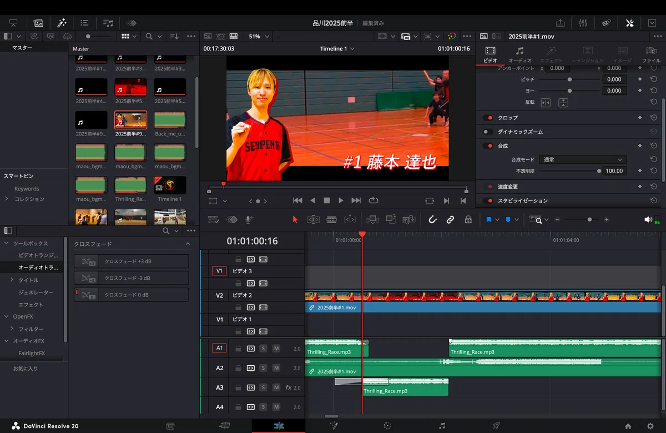This screenshot has height=433, width=666.
Task: Open the Effects magic wand panel icon
Action: (x=62, y=23)
